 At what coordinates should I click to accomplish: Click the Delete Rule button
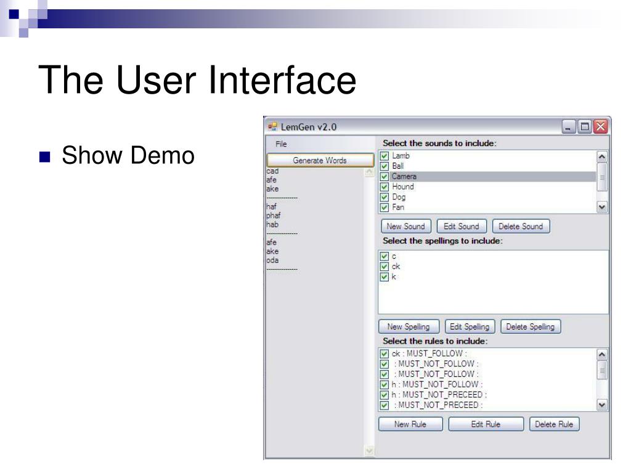click(555, 424)
